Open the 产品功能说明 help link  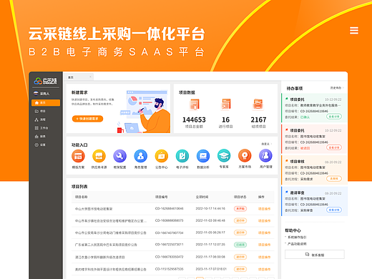point(297,244)
